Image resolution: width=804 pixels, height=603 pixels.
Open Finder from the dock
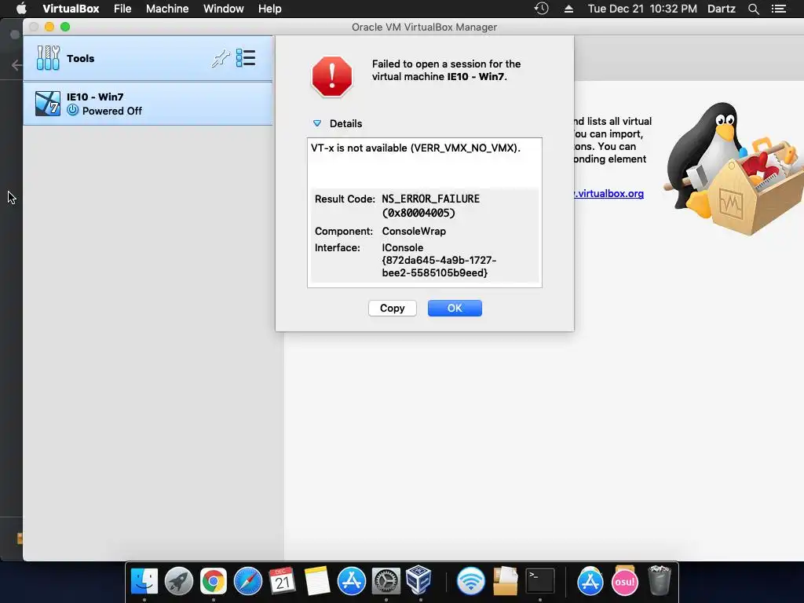144,581
